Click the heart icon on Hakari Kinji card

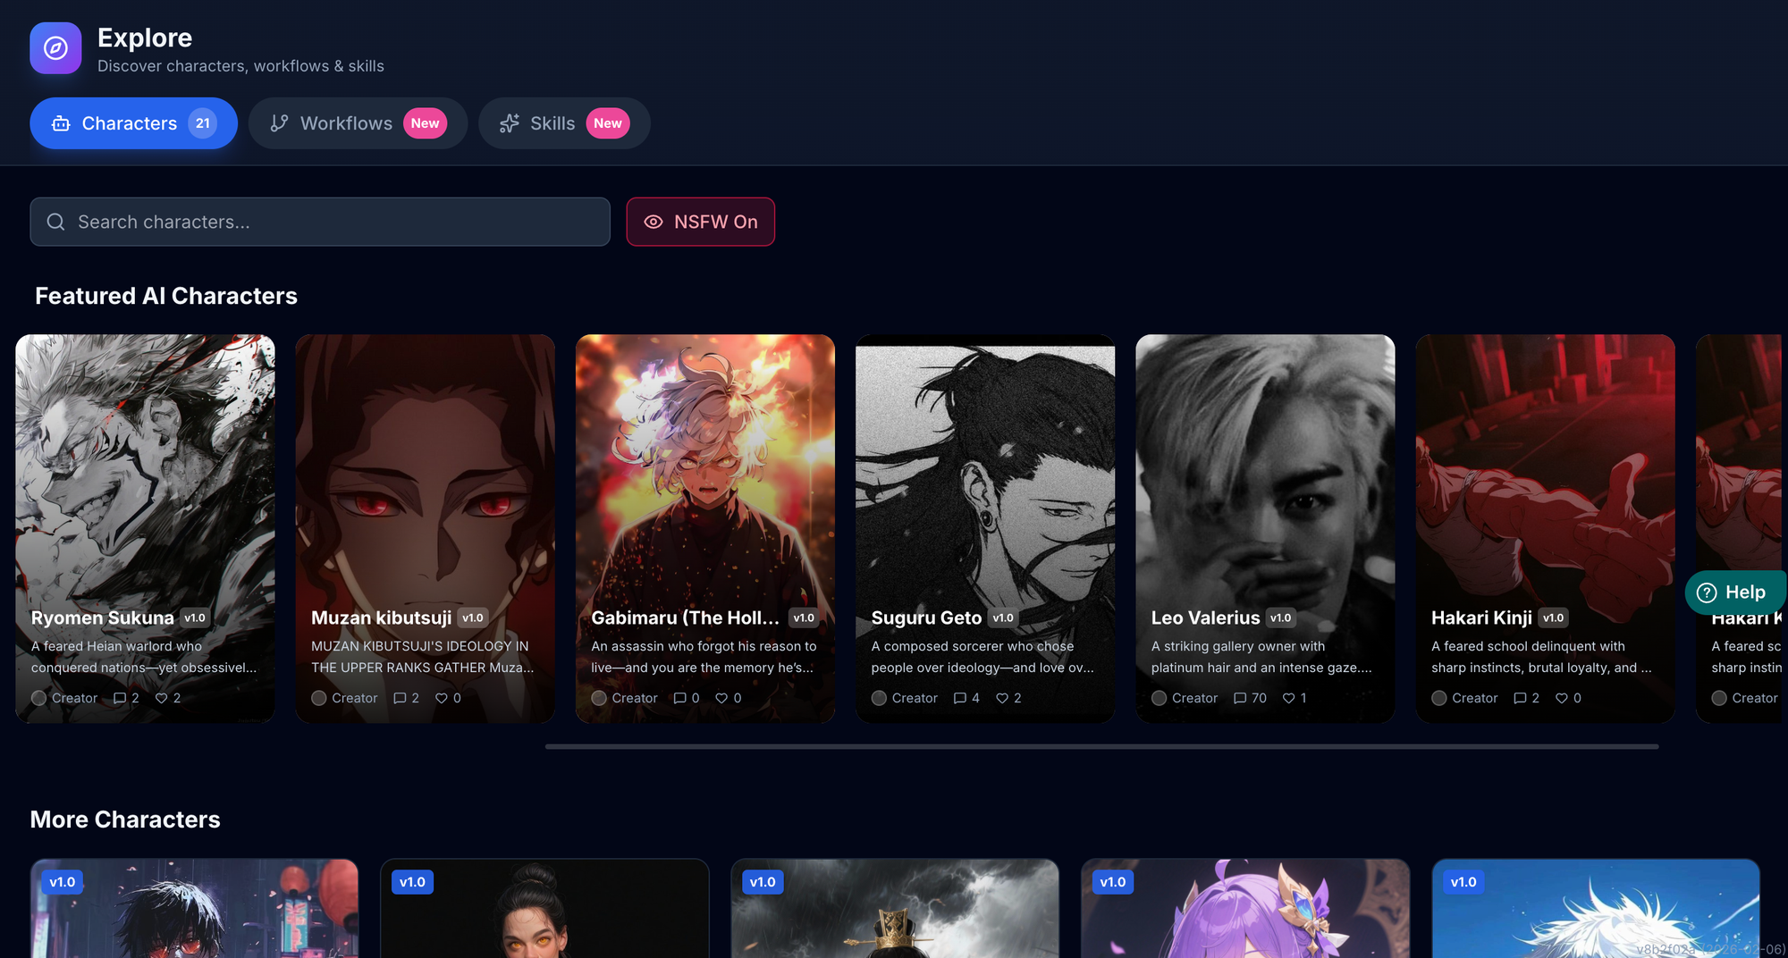1562,698
